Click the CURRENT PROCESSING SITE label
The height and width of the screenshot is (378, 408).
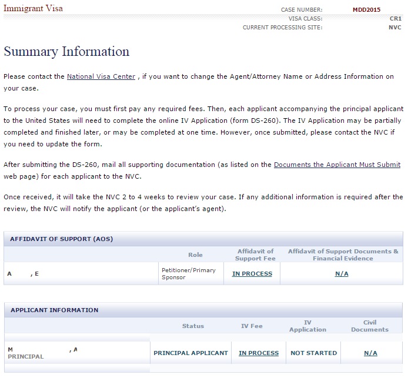pyautogui.click(x=282, y=28)
